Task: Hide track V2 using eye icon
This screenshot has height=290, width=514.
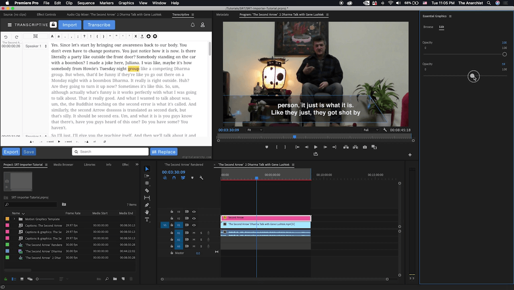Action: [194, 218]
